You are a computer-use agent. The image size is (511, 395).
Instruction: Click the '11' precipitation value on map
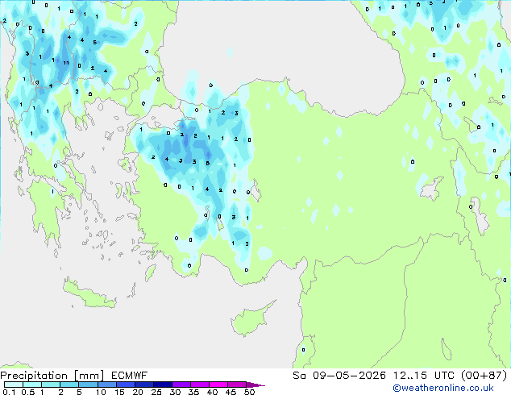point(66,63)
